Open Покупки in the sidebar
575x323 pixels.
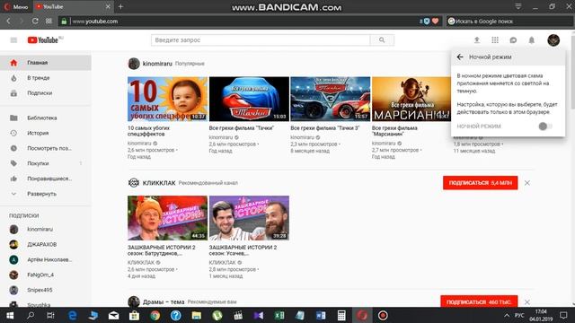click(46, 163)
